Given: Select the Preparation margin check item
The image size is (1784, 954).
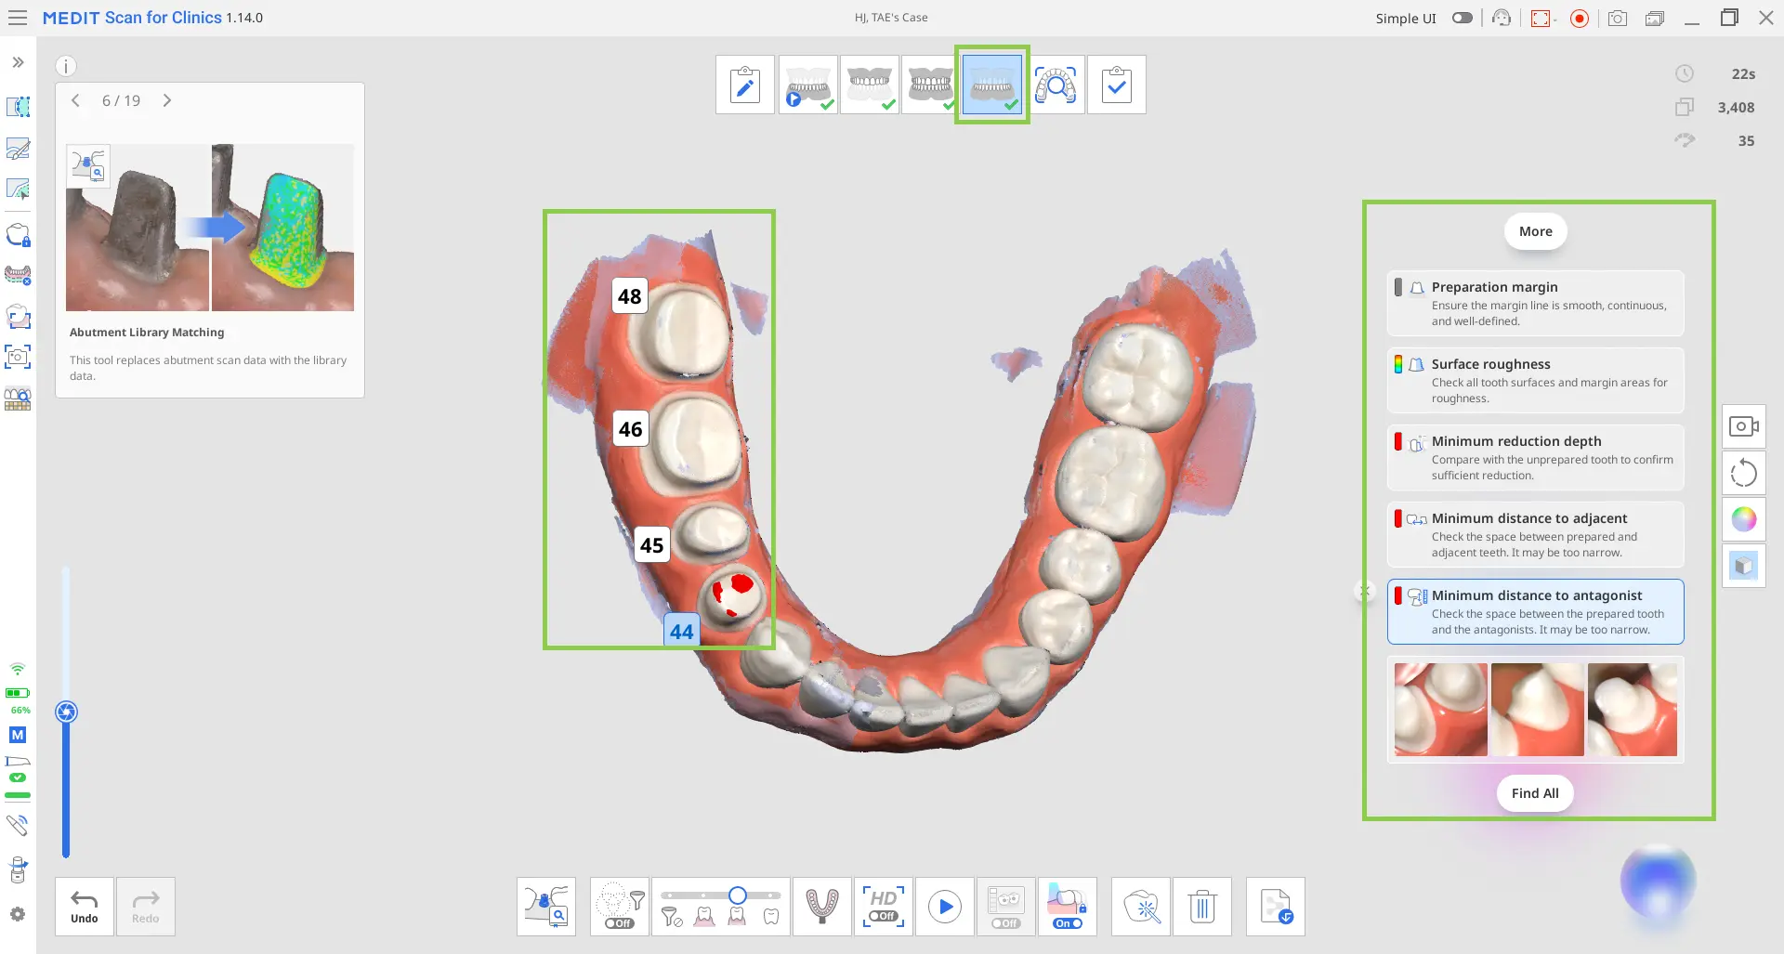Looking at the screenshot, I should [x=1536, y=303].
